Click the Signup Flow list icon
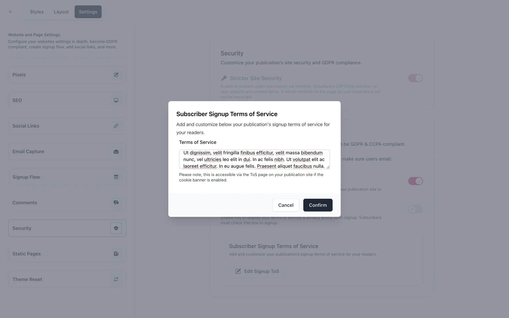Image resolution: width=509 pixels, height=318 pixels. point(116,177)
